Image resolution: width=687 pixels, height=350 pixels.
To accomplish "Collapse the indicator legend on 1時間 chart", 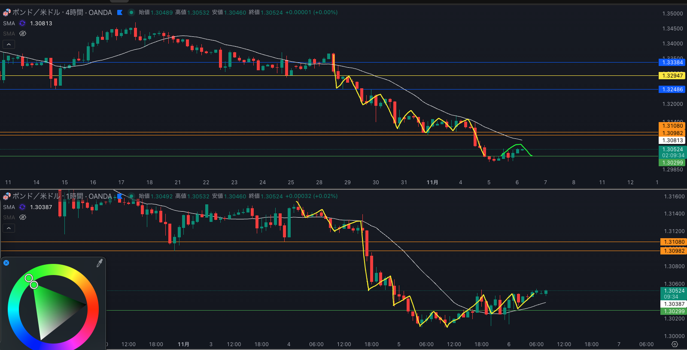I will click(x=9, y=228).
